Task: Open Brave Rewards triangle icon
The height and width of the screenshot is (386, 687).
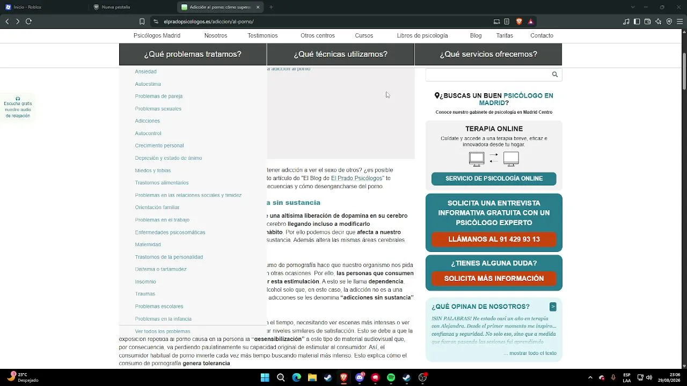Action: tap(530, 21)
